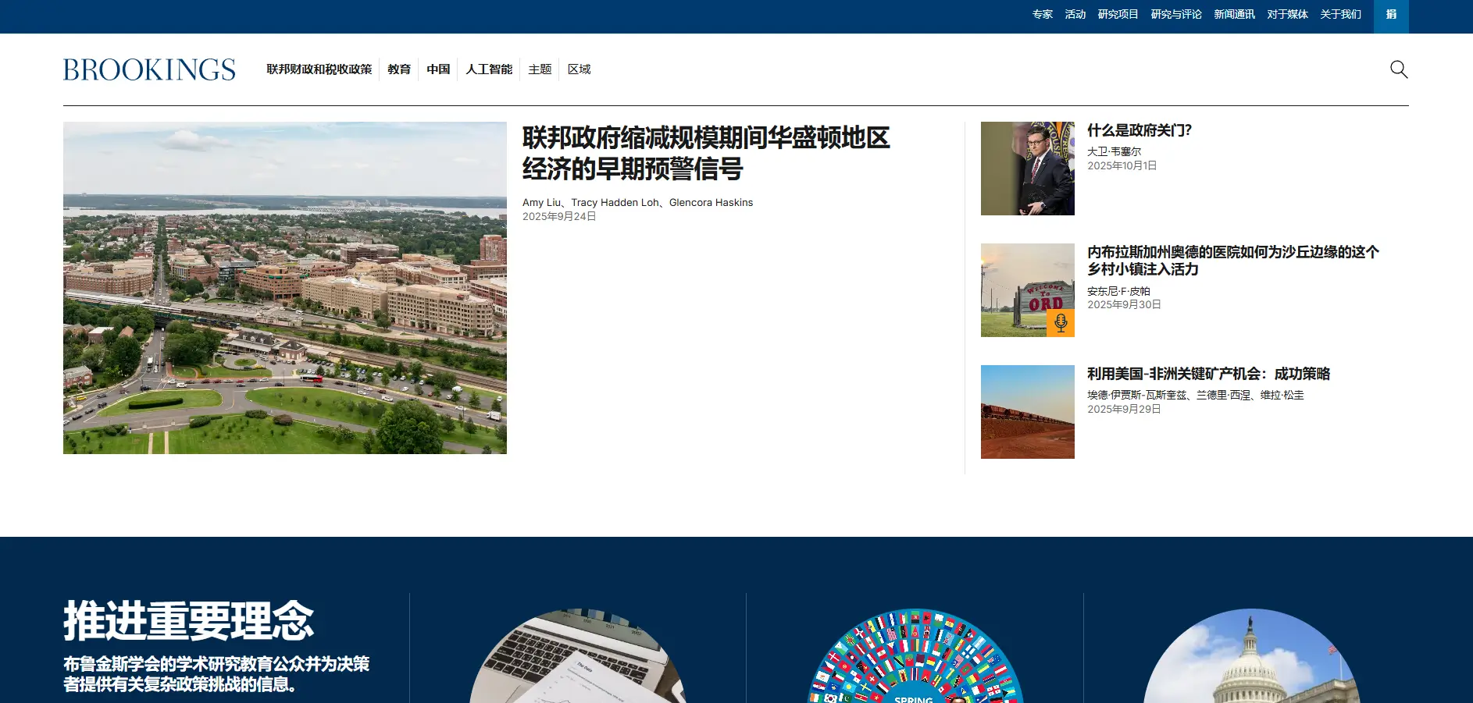Image resolution: width=1473 pixels, height=703 pixels.
Task: Select 联邦财政和税收政策 navigation item
Action: click(x=319, y=69)
